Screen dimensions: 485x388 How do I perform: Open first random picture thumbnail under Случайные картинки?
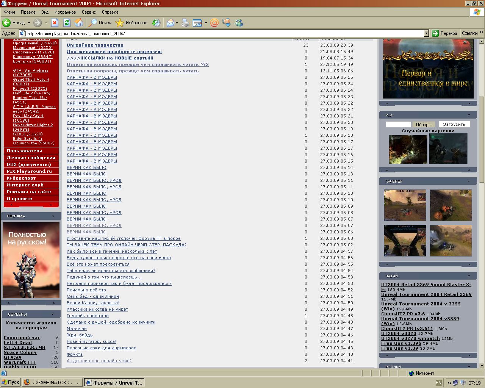[408, 149]
